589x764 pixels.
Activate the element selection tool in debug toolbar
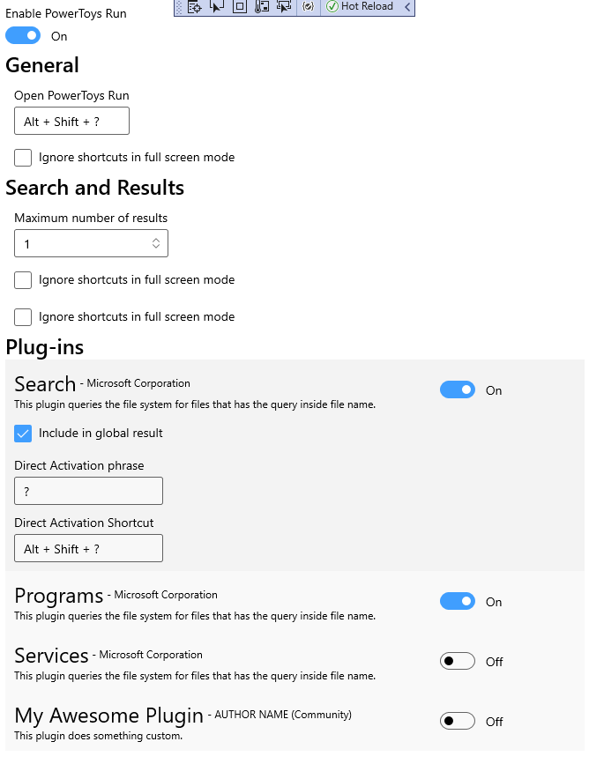(x=215, y=7)
